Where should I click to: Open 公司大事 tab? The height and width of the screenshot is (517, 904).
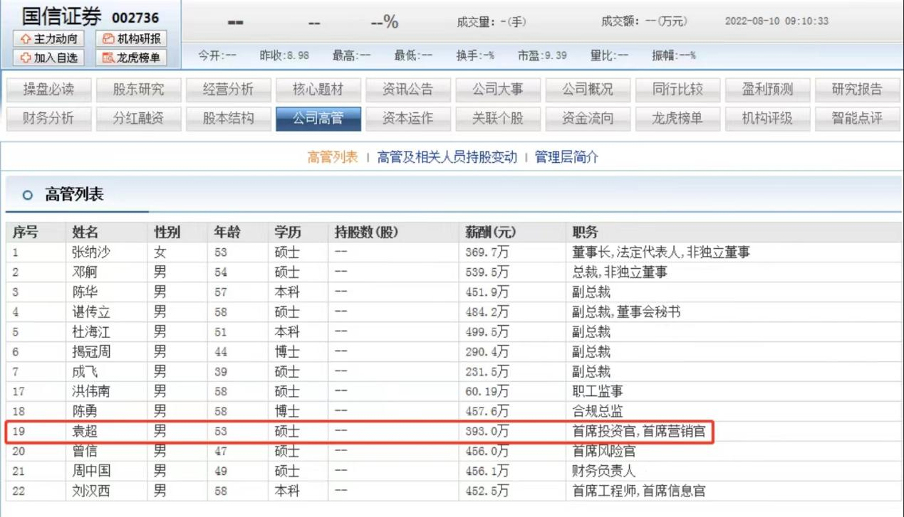(x=497, y=90)
